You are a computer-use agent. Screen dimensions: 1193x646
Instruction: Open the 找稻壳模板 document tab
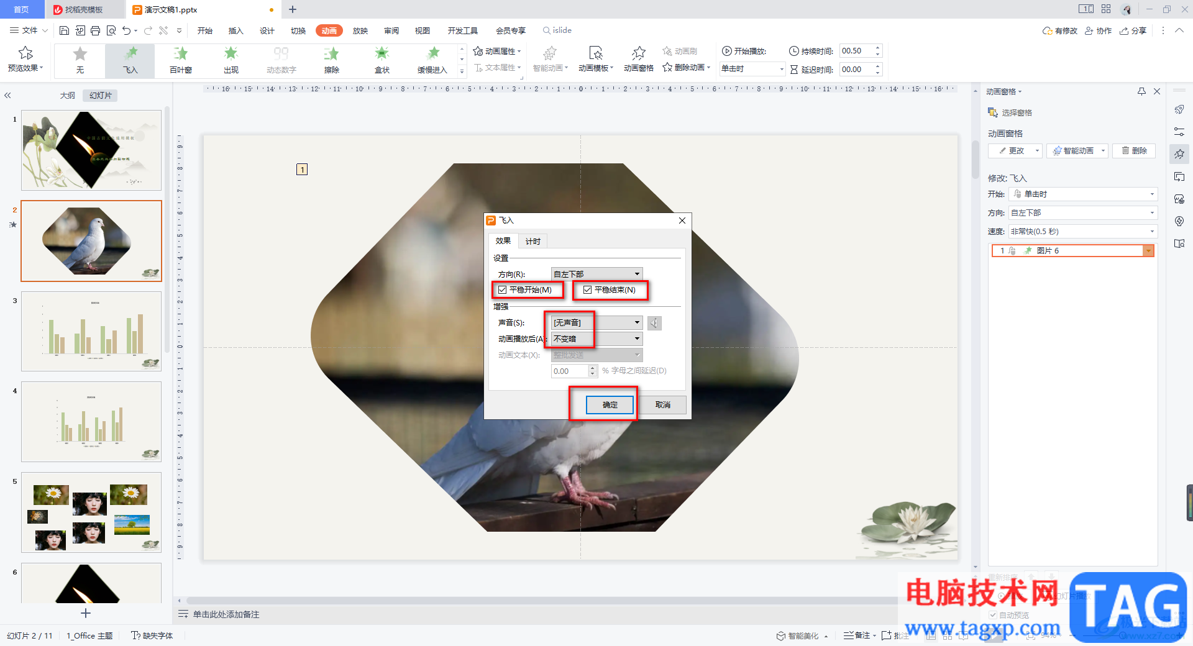pos(84,10)
